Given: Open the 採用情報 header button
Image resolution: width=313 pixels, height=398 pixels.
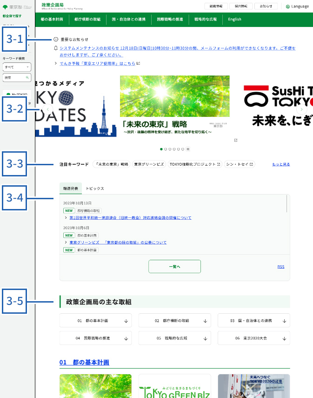Looking at the screenshot, I should [x=241, y=6].
